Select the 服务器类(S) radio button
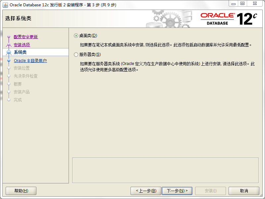Screen dimensions: 265x199 pyautogui.click(x=76, y=54)
